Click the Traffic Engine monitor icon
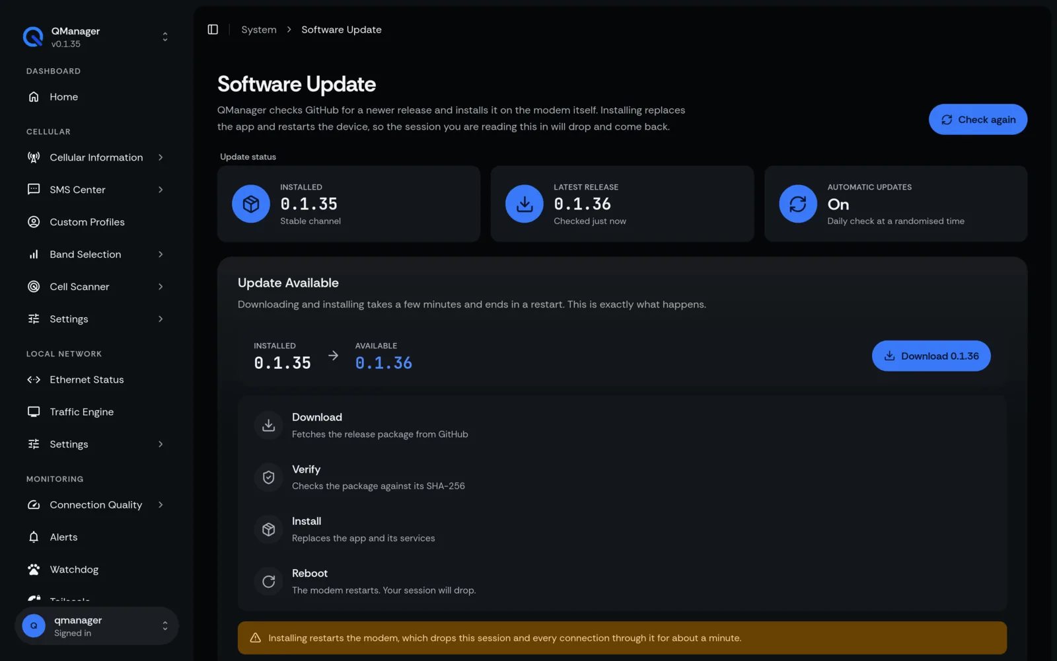Viewport: 1057px width, 661px height. pyautogui.click(x=34, y=412)
